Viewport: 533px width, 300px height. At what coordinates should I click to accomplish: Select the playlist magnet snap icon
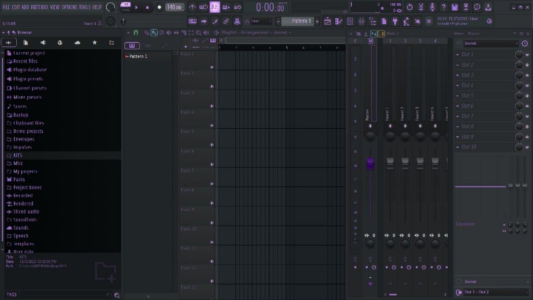(x=136, y=33)
